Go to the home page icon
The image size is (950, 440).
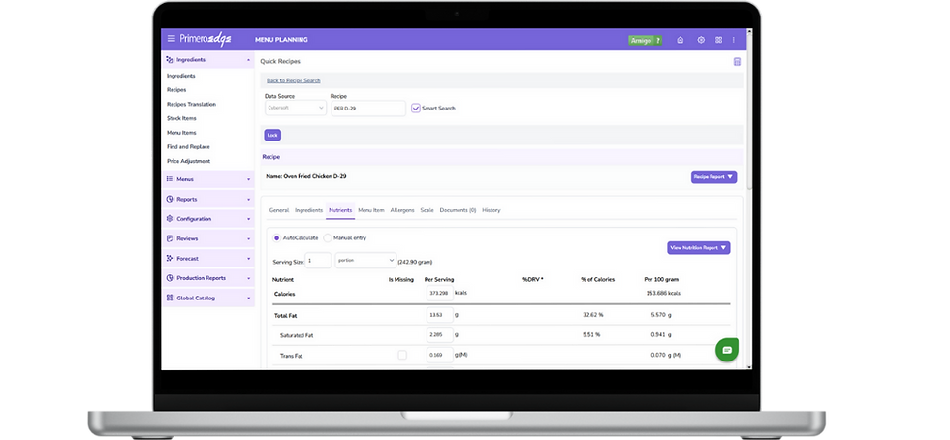(x=681, y=40)
